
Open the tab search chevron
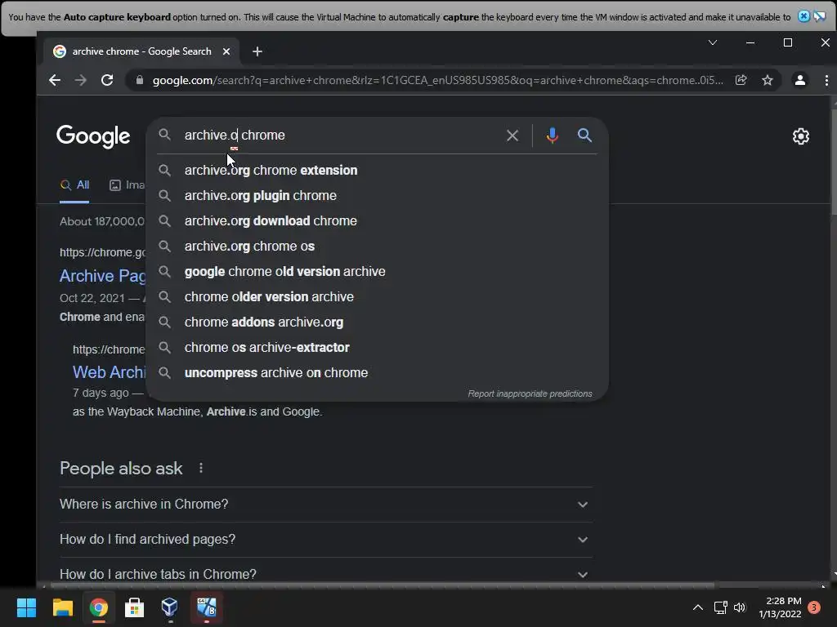(713, 42)
